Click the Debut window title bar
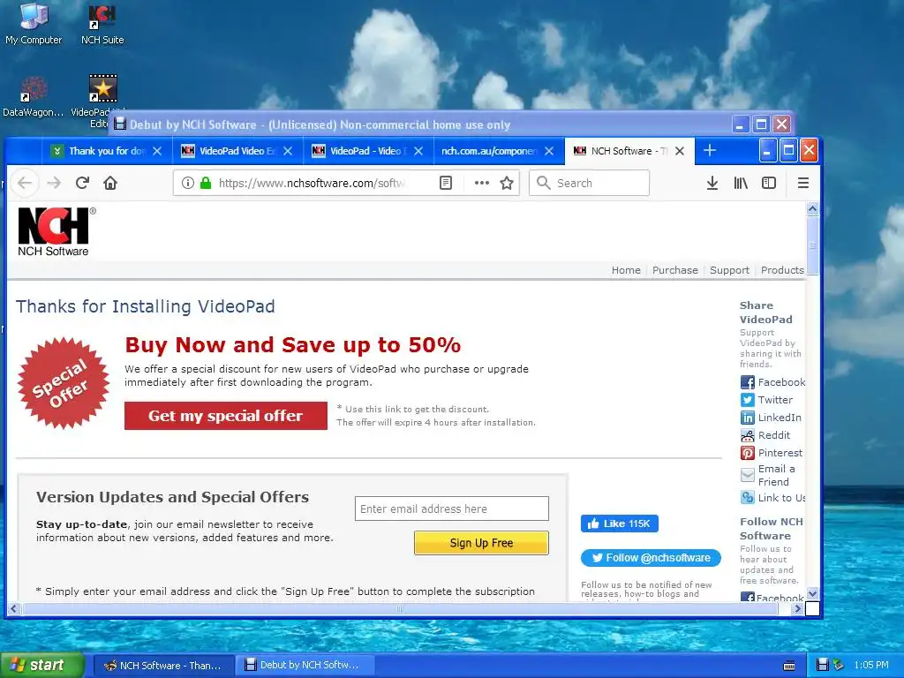904x678 pixels. coord(421,124)
